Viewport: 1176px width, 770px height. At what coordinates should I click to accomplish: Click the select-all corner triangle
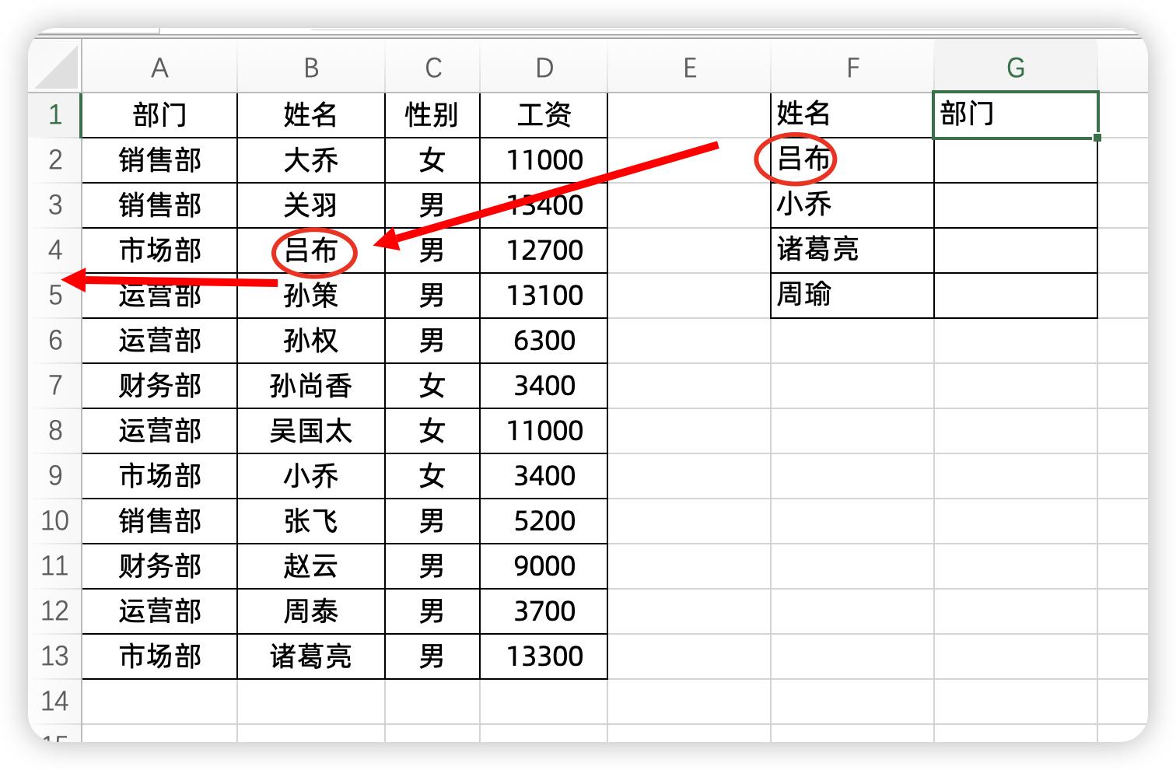pyautogui.click(x=57, y=67)
